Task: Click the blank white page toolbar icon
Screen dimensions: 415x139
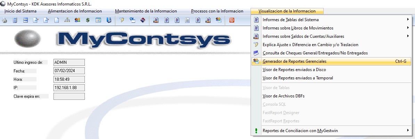Action: pos(57,20)
